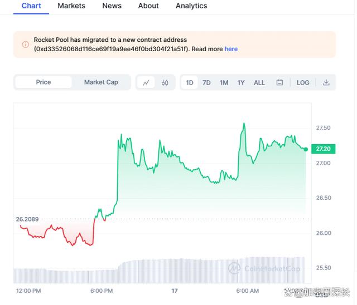Viewport: 357px width, 305px height.
Task: Select the Price view toggle
Action: coord(44,82)
